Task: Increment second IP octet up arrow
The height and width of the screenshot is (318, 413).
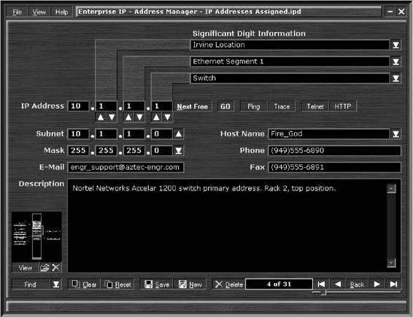Action: [x=101, y=117]
